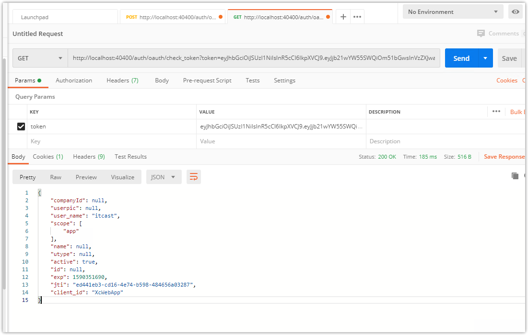Image resolution: width=528 pixels, height=335 pixels.
Task: Click the "client_id": "XcWebApp" line
Action: tap(87, 292)
